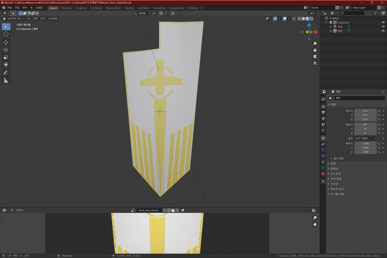Select the 3D Cursor tool

[x=6, y=34]
